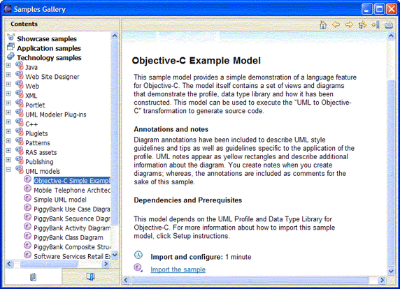Maximize the Samples Gallery window
The height and width of the screenshot is (289, 400).
click(379, 9)
